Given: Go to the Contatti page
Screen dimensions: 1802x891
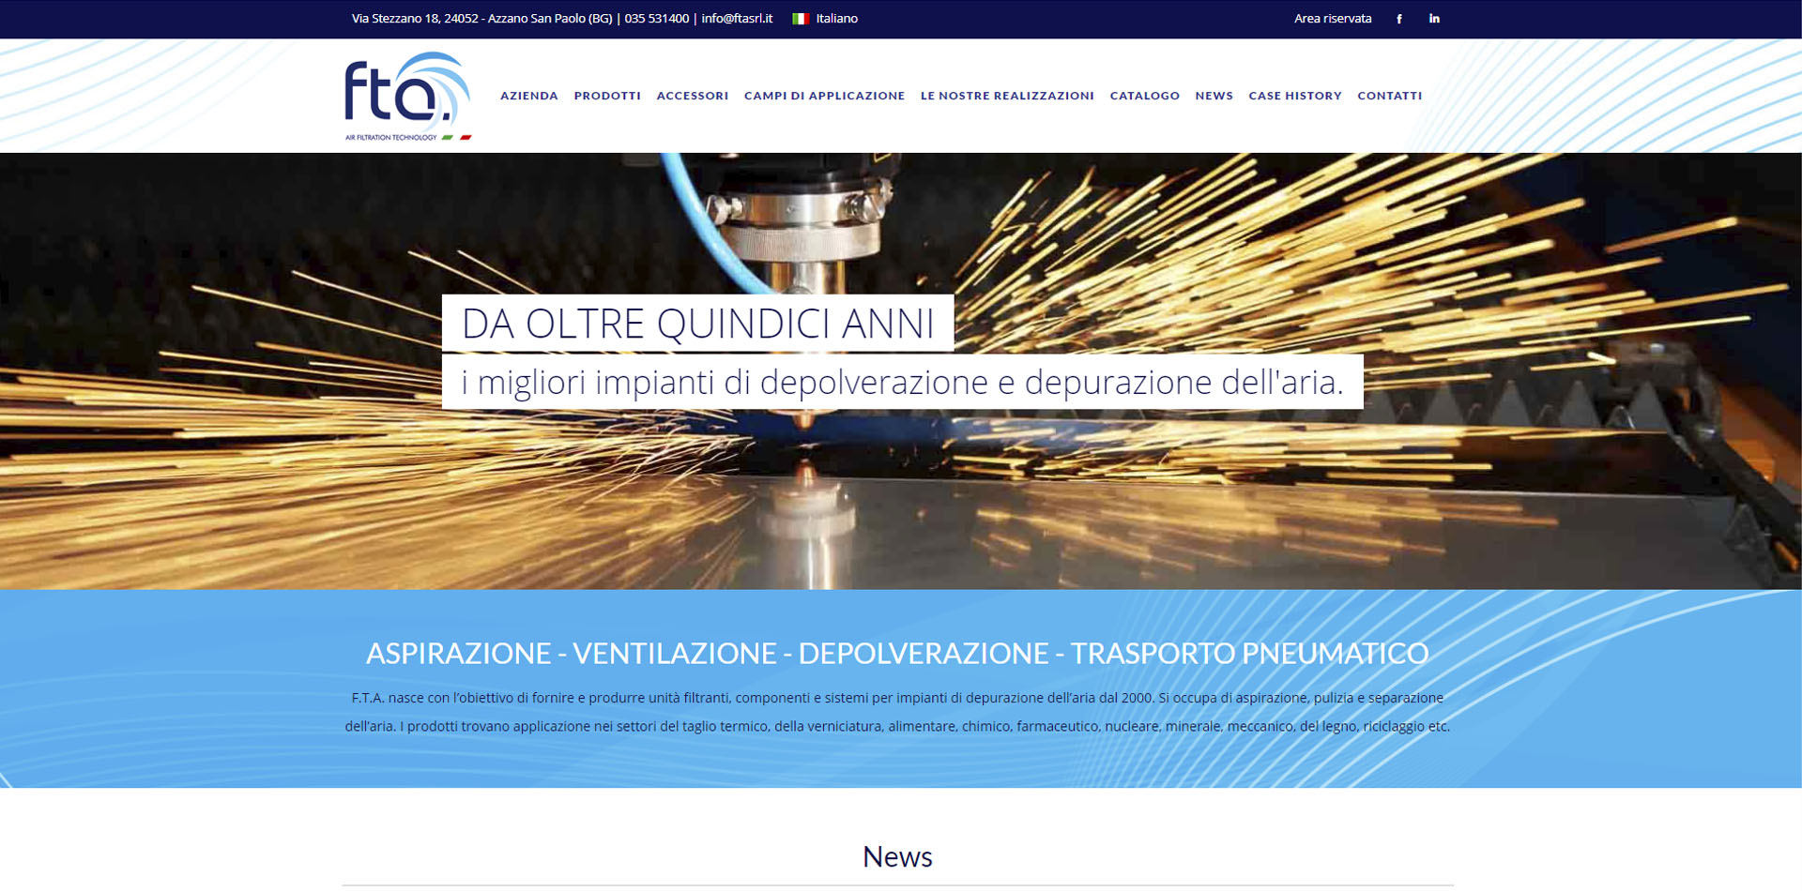Looking at the screenshot, I should [1390, 96].
